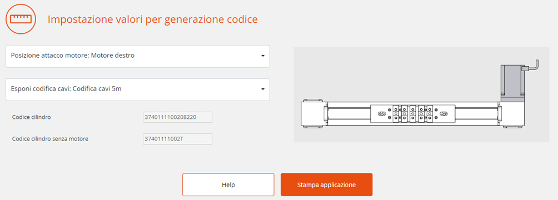
Task: Select the Codice cilindro senza motore field
Action: pyautogui.click(x=177, y=139)
